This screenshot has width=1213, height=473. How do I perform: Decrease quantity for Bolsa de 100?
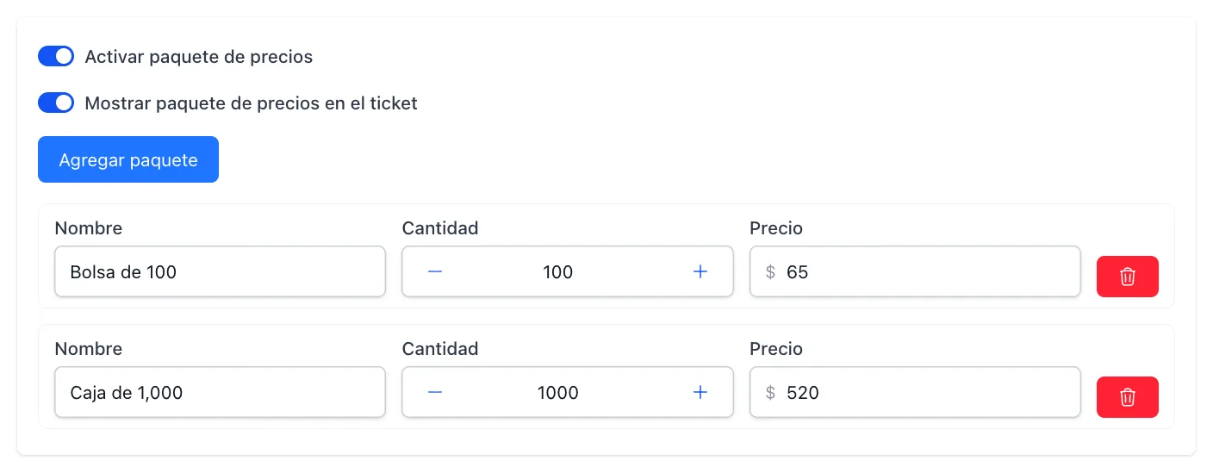click(x=435, y=272)
